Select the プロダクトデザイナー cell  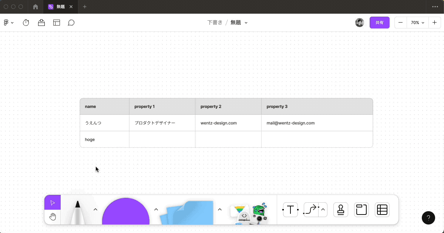(x=162, y=123)
